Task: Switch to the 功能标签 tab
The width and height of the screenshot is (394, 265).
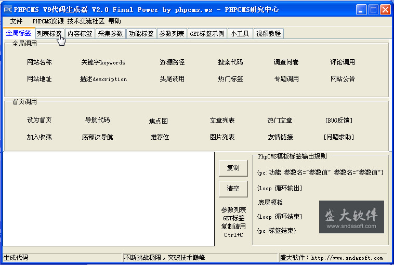Action: pyautogui.click(x=141, y=33)
